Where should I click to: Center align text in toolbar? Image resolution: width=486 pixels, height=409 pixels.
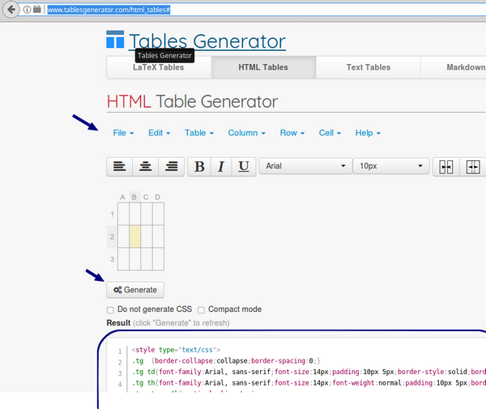tap(145, 166)
